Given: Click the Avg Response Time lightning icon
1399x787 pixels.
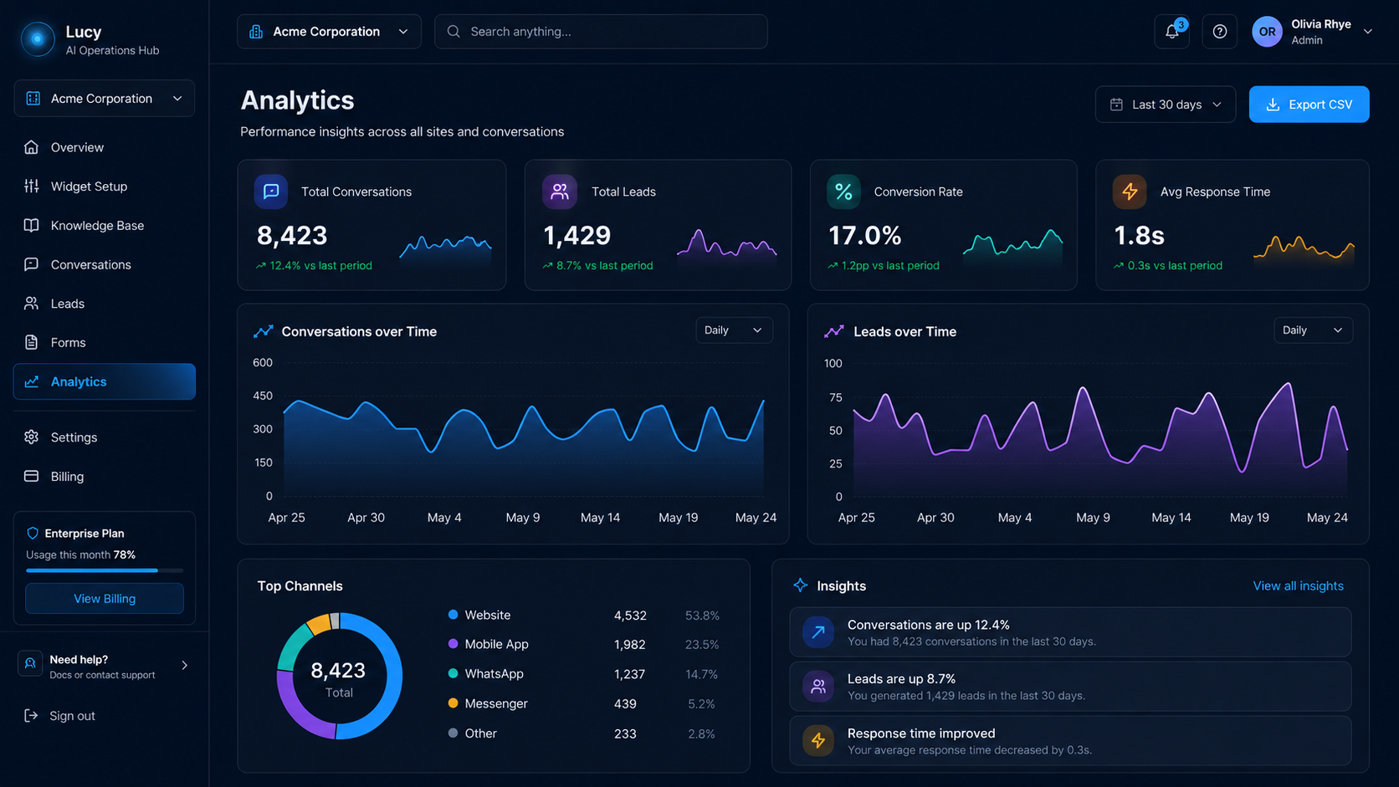Looking at the screenshot, I should coord(1130,192).
